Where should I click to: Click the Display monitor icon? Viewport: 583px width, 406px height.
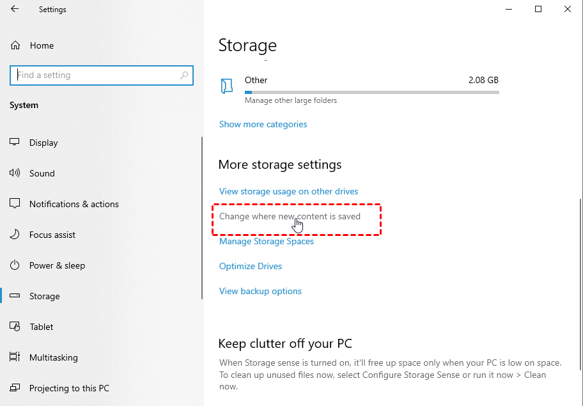tap(15, 143)
